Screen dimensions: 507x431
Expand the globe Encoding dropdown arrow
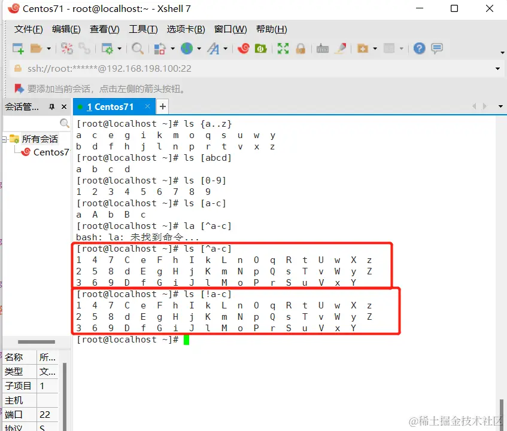[x=199, y=49]
